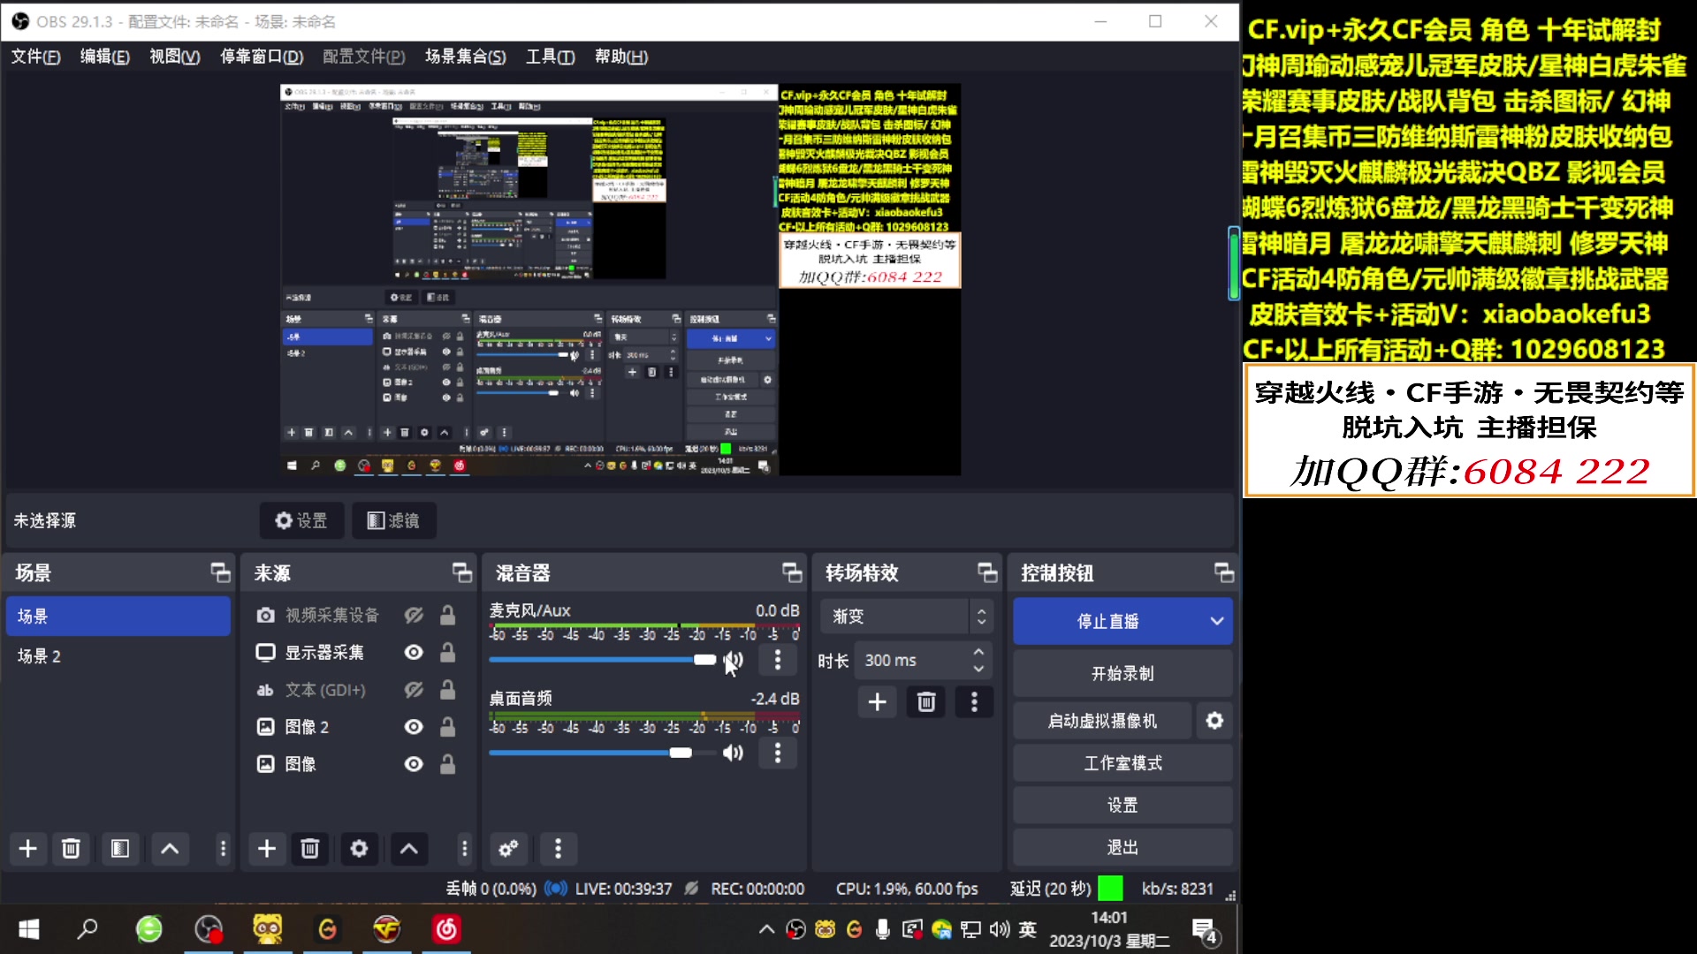The image size is (1697, 954).
Task: Open the OBS taskbar icon
Action: pyautogui.click(x=209, y=929)
